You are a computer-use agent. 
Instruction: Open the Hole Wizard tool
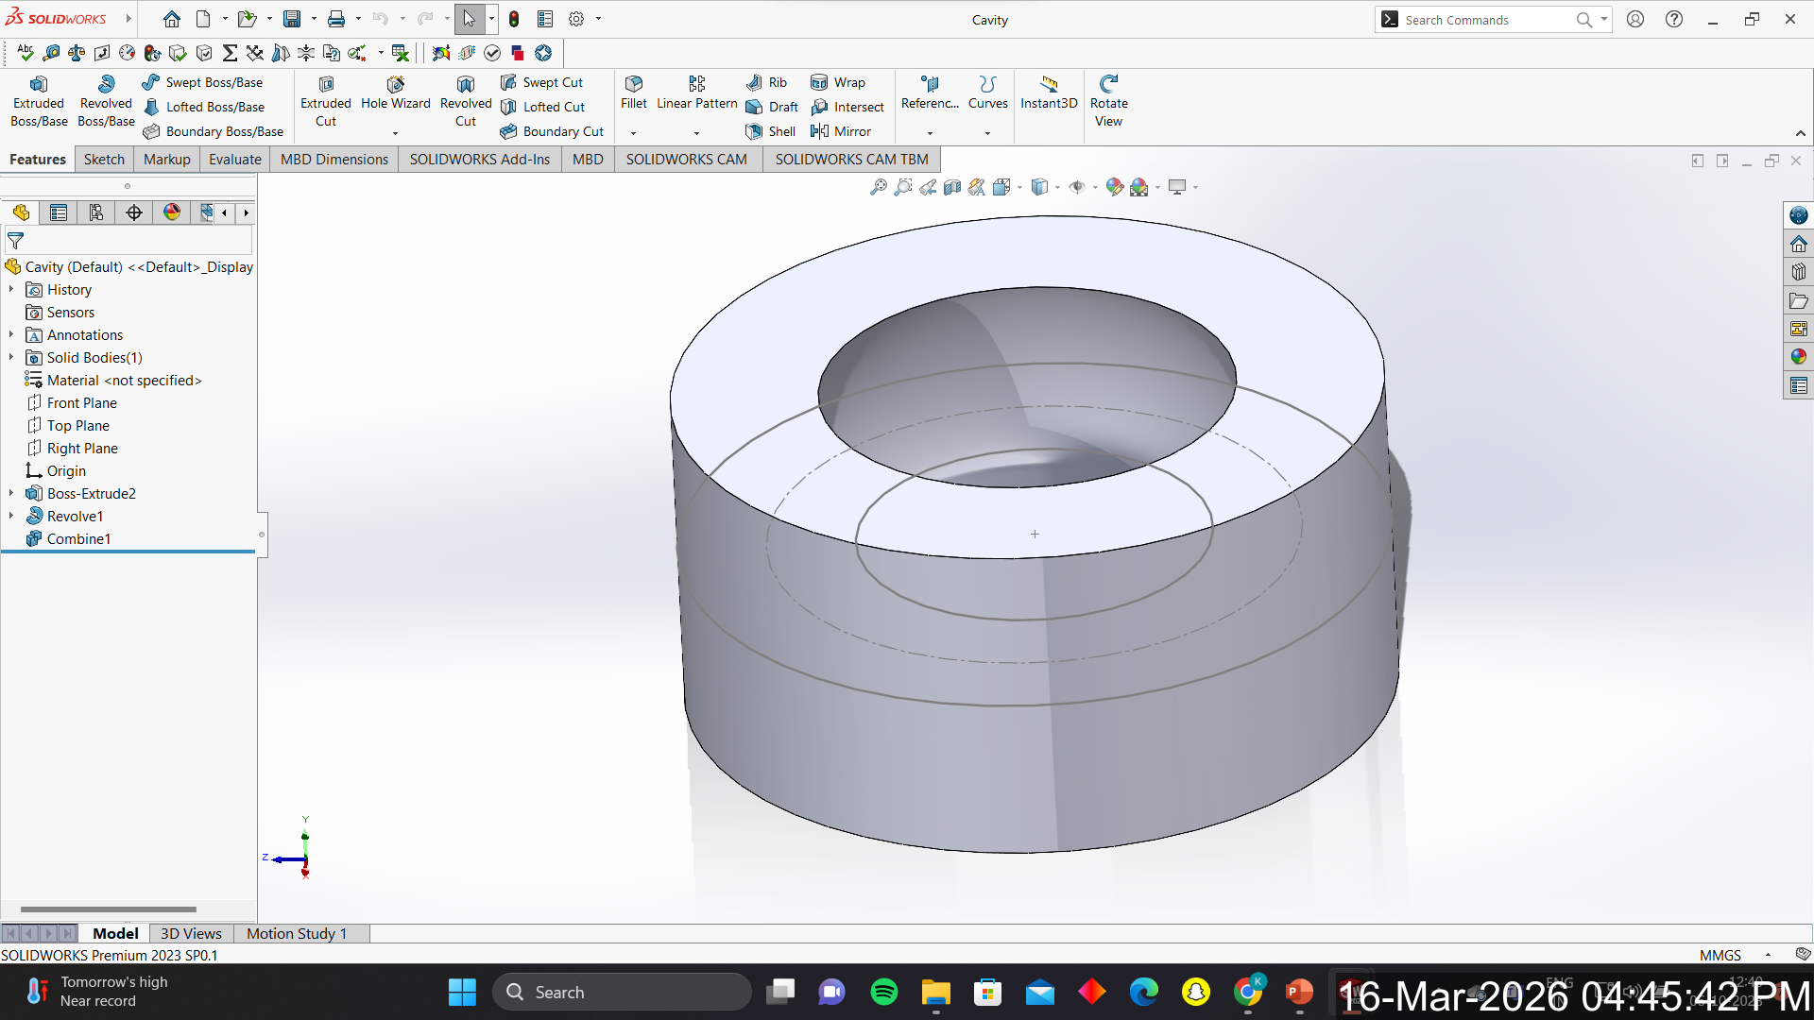395,93
